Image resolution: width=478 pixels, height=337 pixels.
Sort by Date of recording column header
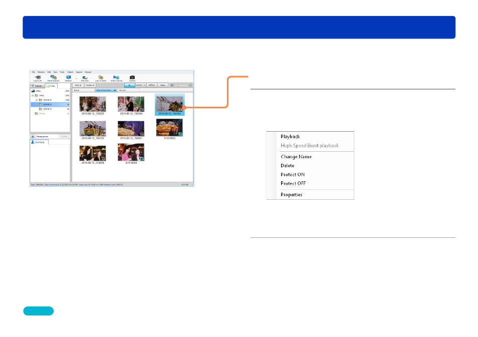(106, 90)
